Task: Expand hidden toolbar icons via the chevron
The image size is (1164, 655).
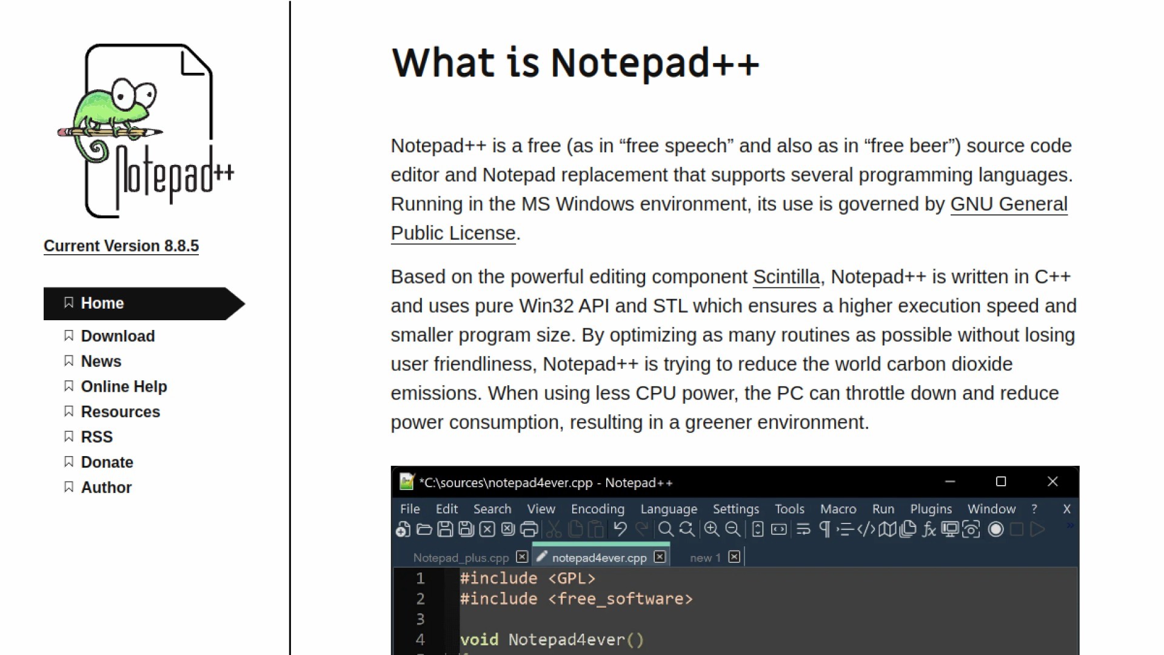Action: 1071,526
